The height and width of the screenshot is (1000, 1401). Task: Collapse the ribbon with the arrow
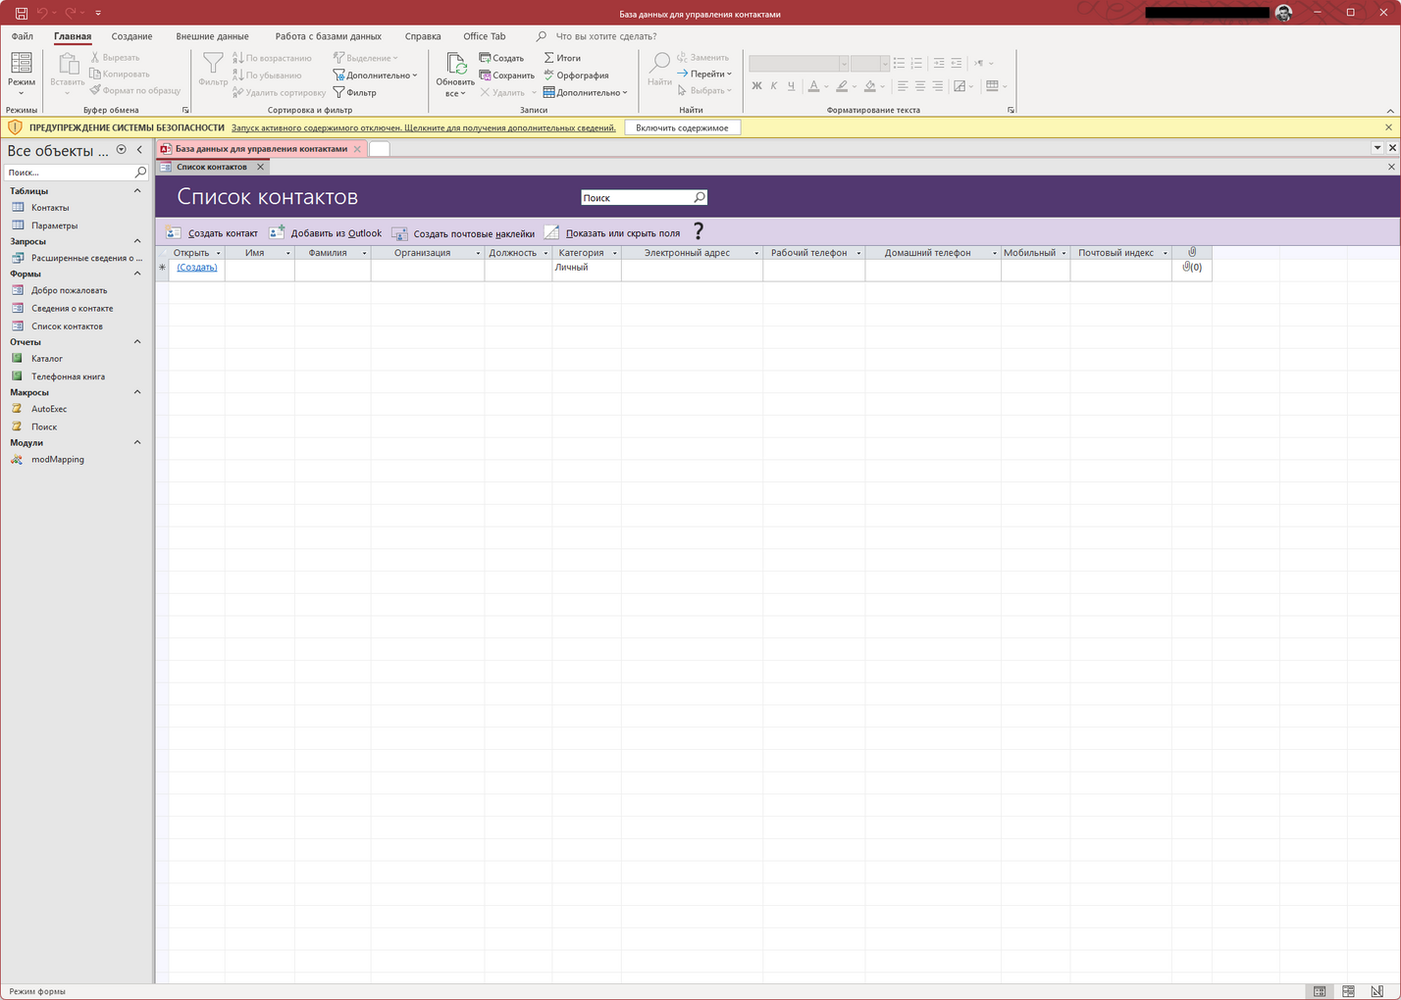[1390, 111]
